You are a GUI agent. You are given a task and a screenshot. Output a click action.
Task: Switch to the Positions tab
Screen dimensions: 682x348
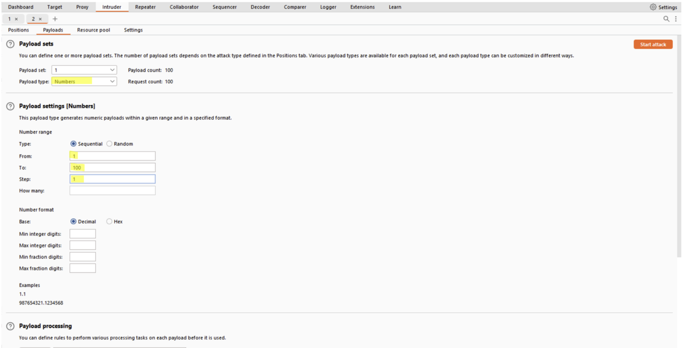[18, 30]
